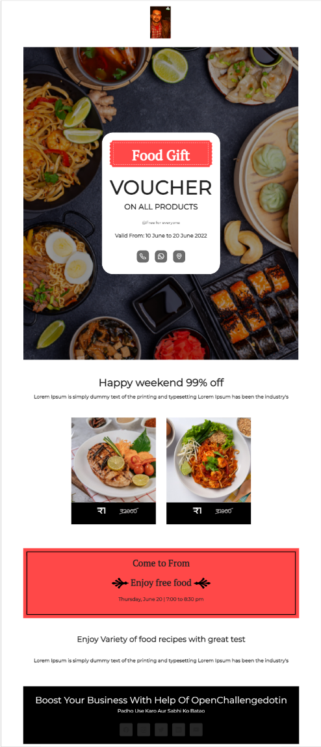Click the red Food Gift badge

(x=160, y=154)
